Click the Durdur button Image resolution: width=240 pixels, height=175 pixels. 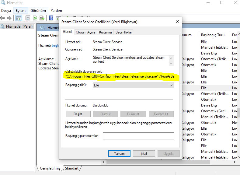tap(106, 114)
